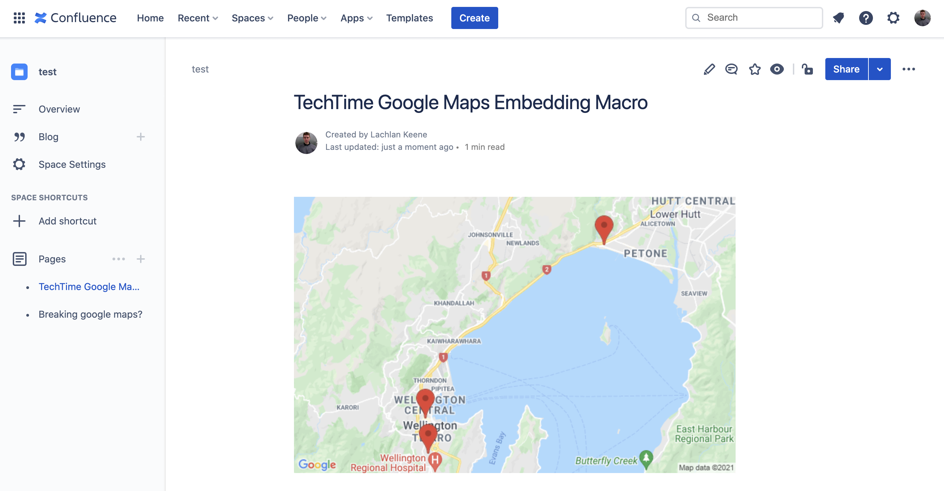Open Overview in the space sidebar
This screenshot has width=944, height=491.
pos(59,109)
